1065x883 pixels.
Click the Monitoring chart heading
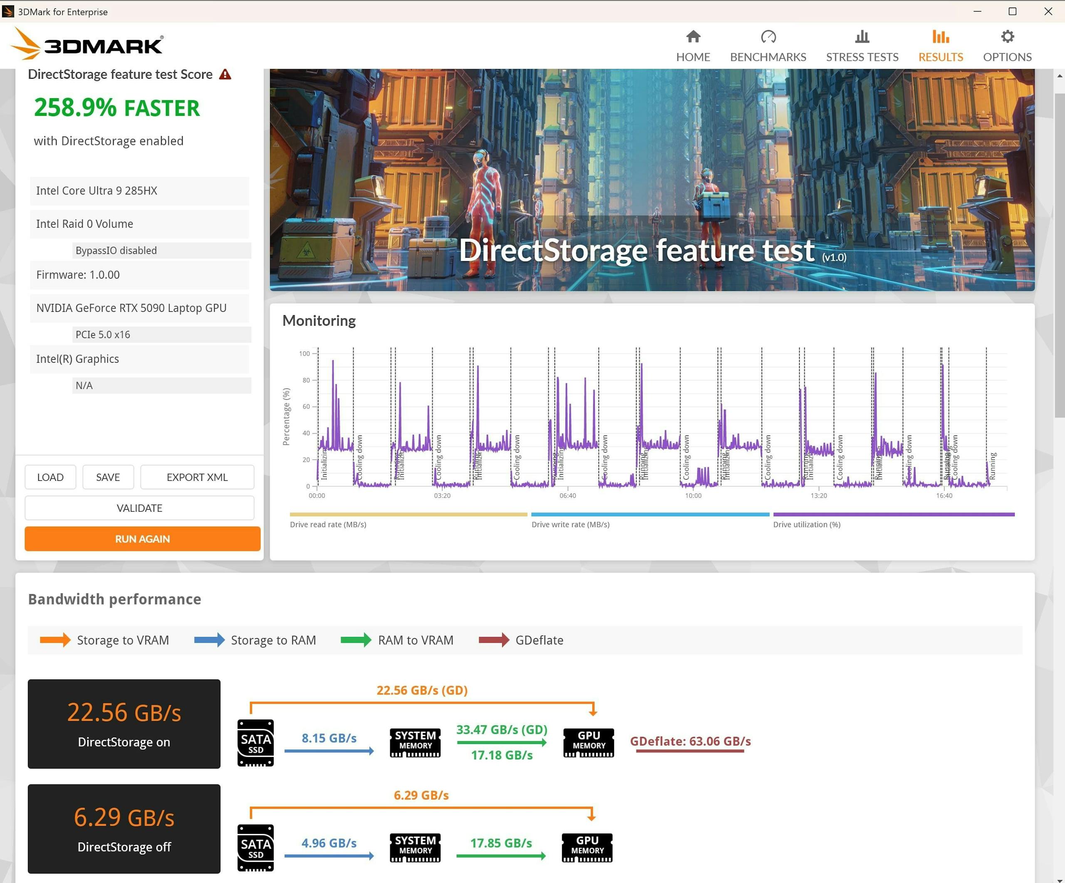pos(319,321)
